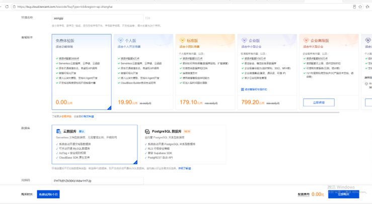
Task: Click 'CloudBase SDK' line in 云数据库 card
Action: click(75, 158)
